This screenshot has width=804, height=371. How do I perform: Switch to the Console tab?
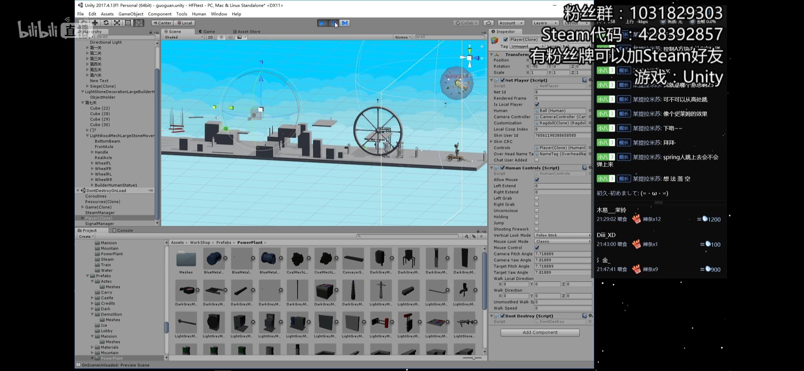click(123, 231)
